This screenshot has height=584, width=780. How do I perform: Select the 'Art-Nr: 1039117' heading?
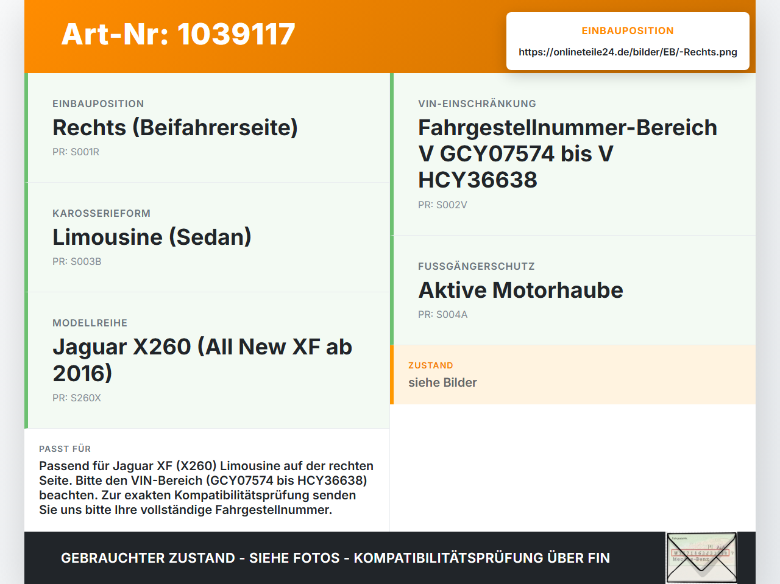pos(179,34)
